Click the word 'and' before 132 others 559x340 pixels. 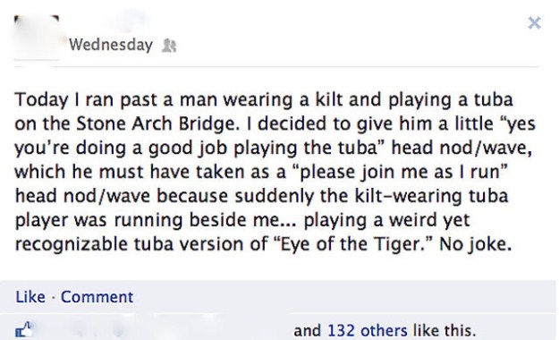(x=308, y=330)
